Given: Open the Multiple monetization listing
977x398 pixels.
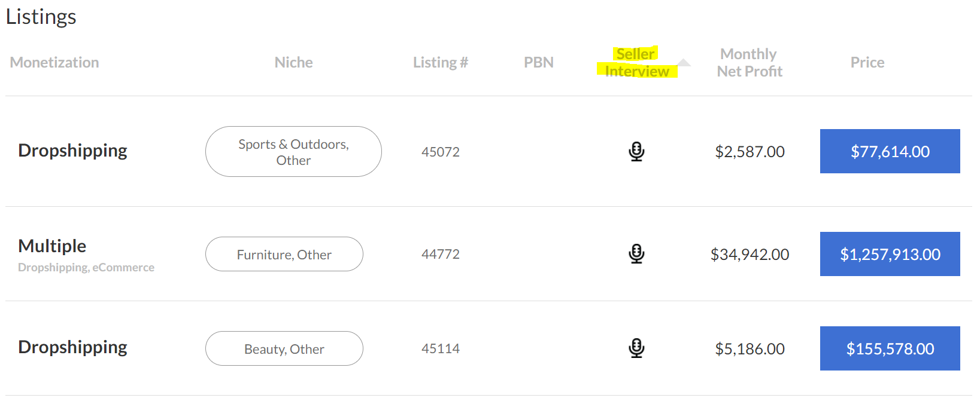Looking at the screenshot, I should coord(52,246).
